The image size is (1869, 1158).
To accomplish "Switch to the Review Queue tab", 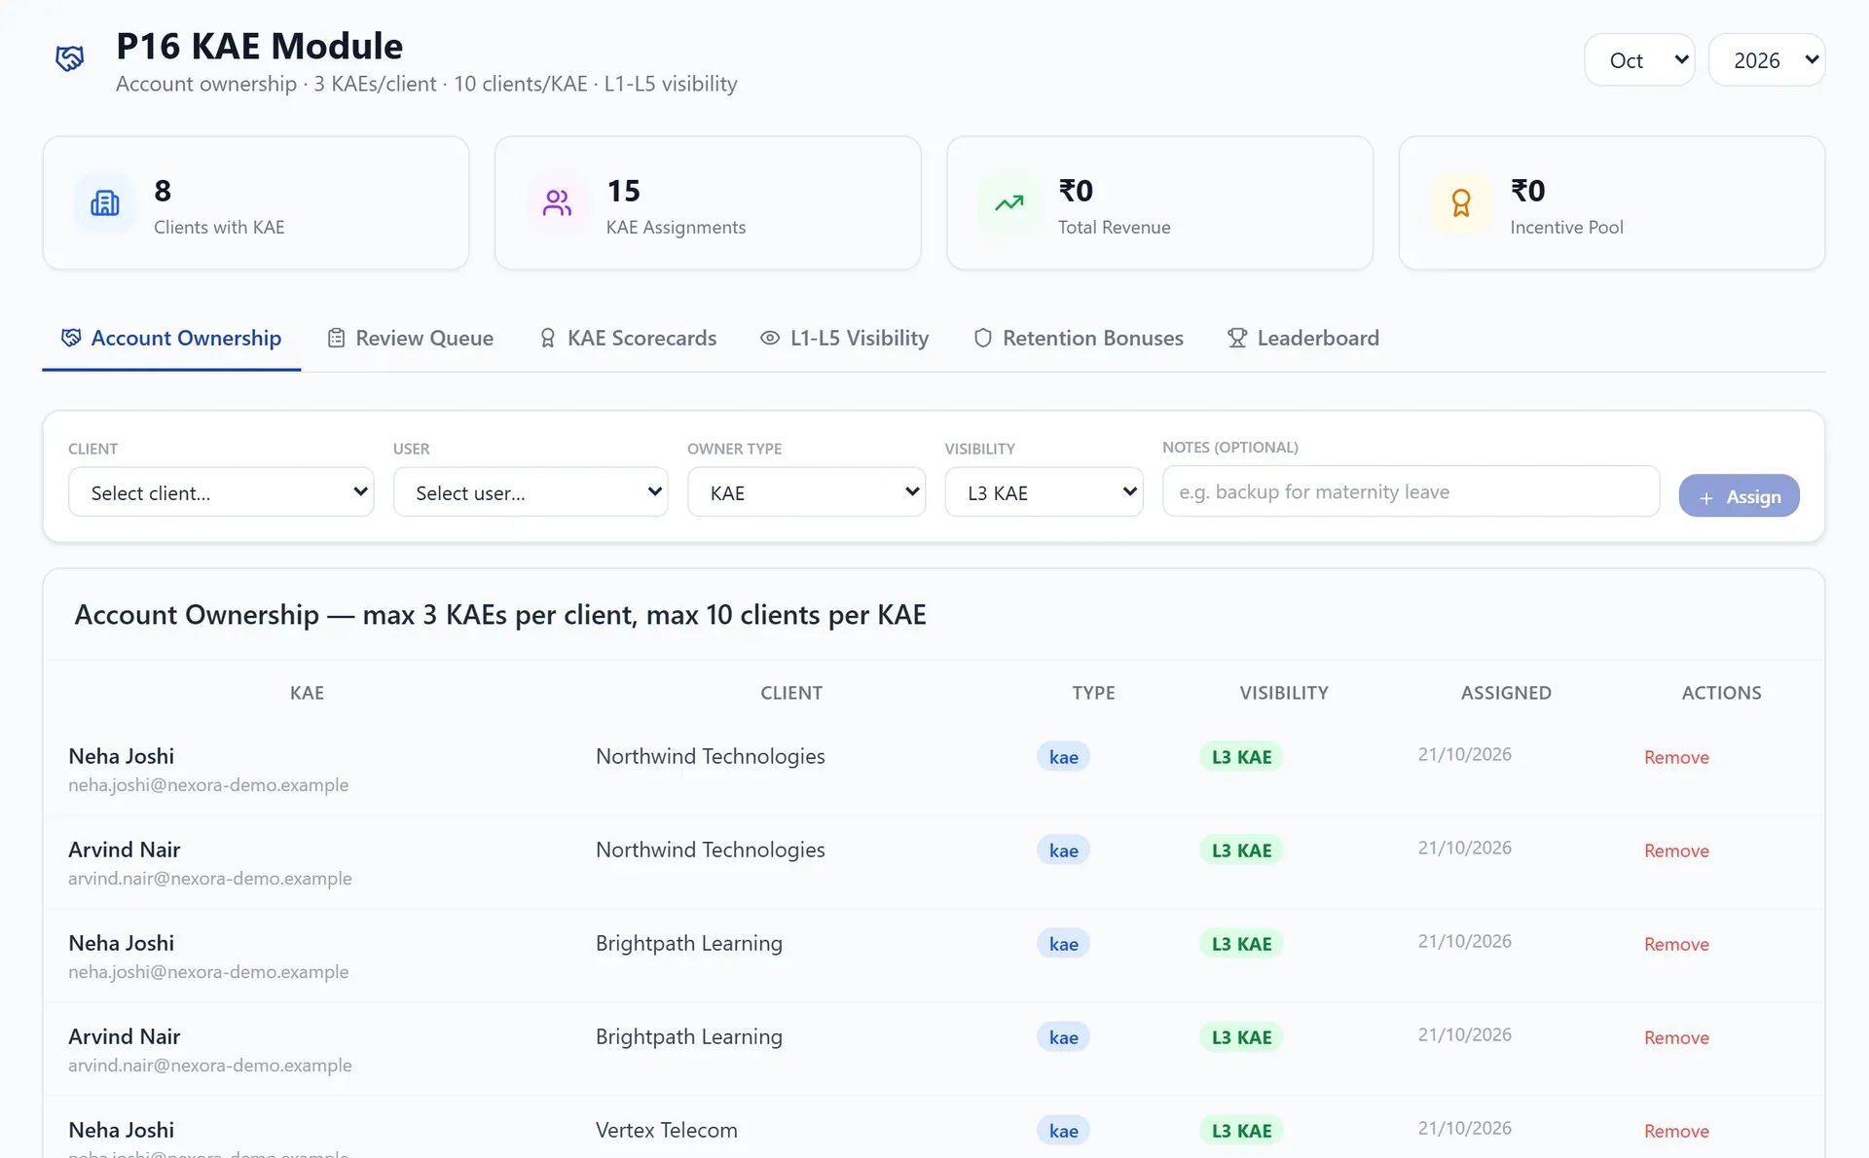I will [x=410, y=338].
